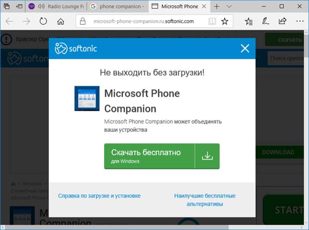The image size is (309, 230).
Task: Click the background Softonic header logo
Action: [x=28, y=58]
